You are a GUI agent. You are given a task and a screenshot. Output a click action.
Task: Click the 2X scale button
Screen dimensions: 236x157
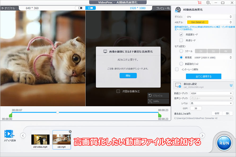pos(201,51)
